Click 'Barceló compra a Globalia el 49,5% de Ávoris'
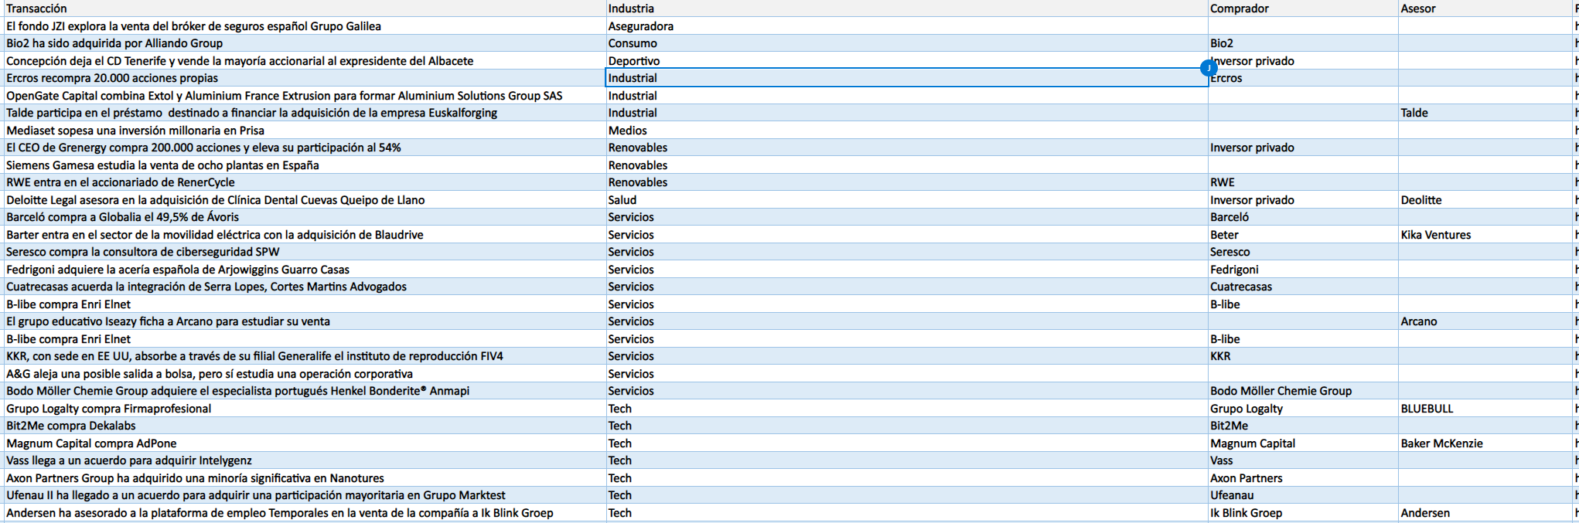This screenshot has height=523, width=1579. (x=305, y=217)
